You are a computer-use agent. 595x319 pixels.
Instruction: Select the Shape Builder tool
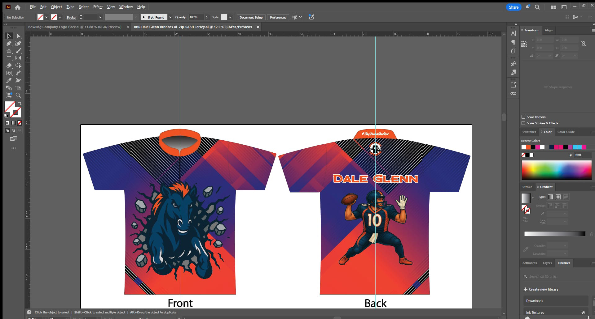pos(19,66)
